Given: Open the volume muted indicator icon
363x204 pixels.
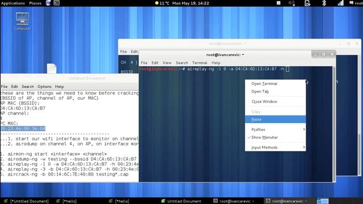Looking at the screenshot, I should click(x=292, y=3).
